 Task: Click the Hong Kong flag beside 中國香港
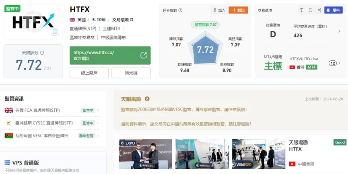click(x=292, y=164)
